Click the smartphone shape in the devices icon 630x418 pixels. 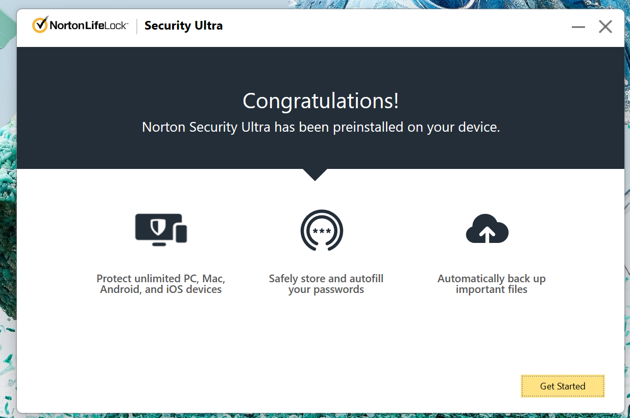(181, 234)
